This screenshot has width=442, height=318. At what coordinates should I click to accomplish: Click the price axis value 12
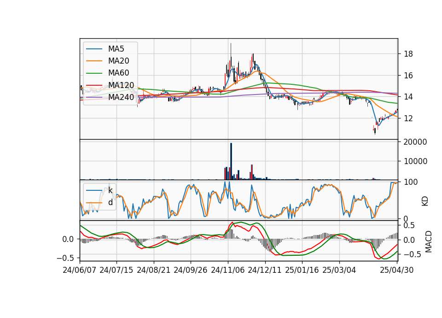tap(408, 118)
